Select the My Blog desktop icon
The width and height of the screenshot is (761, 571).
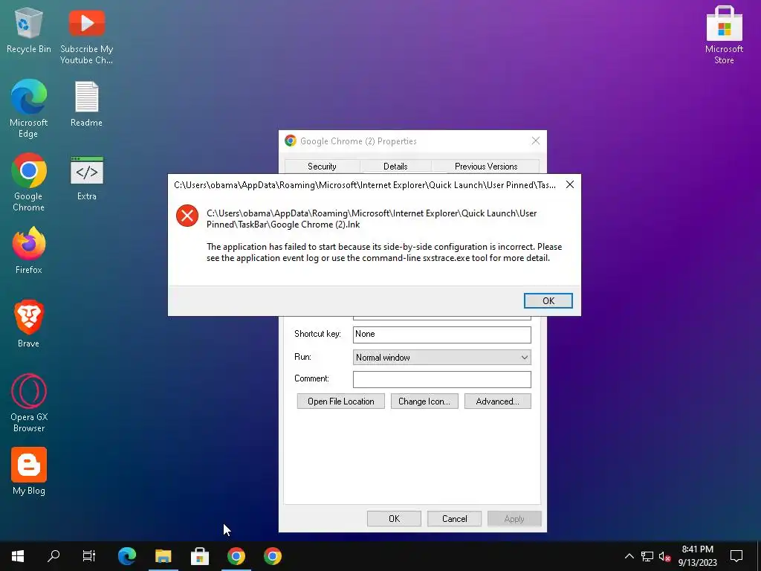point(29,471)
